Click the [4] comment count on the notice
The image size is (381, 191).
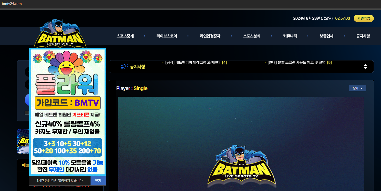pyautogui.click(x=224, y=62)
